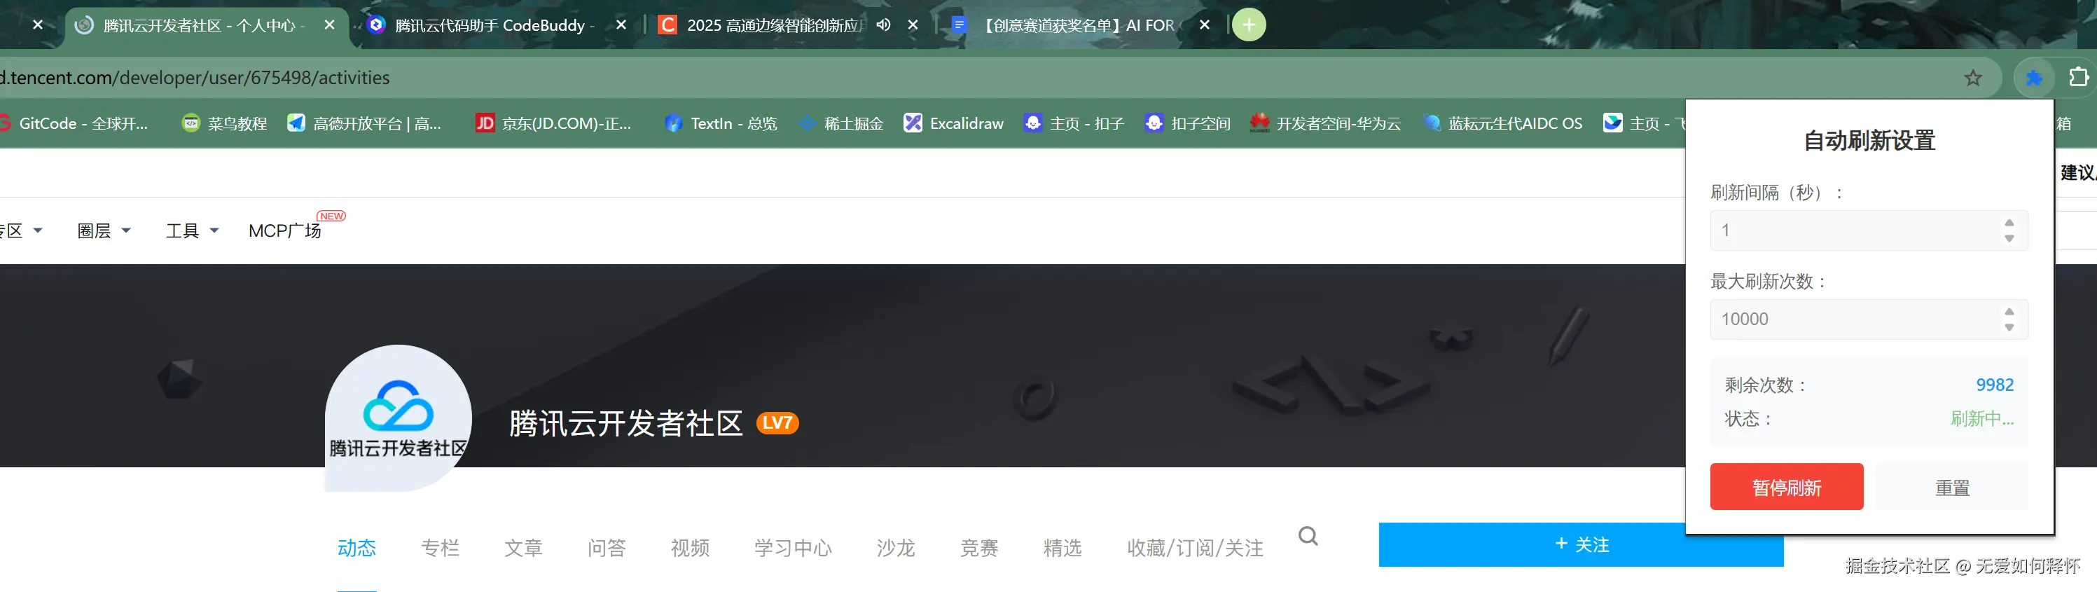Click the remaining count value 9982
Screen dimensions: 2097x592
(x=1995, y=385)
